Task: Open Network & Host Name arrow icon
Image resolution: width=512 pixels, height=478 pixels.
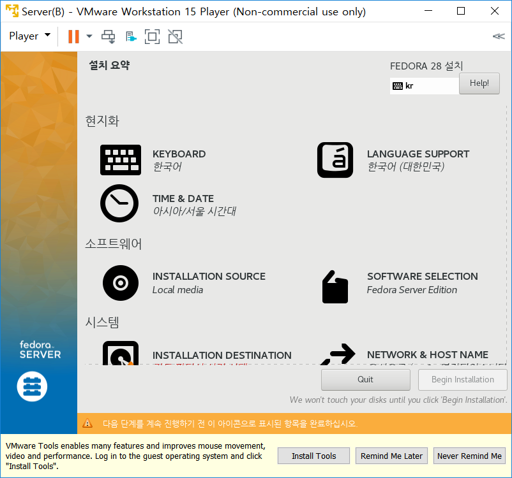Action: [338, 354]
